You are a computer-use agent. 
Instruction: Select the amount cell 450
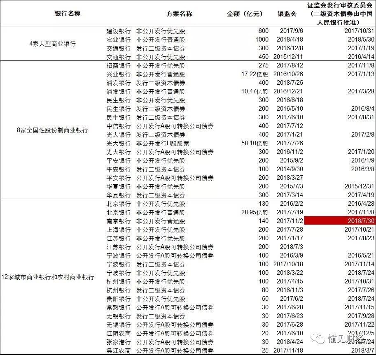[x=264, y=57]
